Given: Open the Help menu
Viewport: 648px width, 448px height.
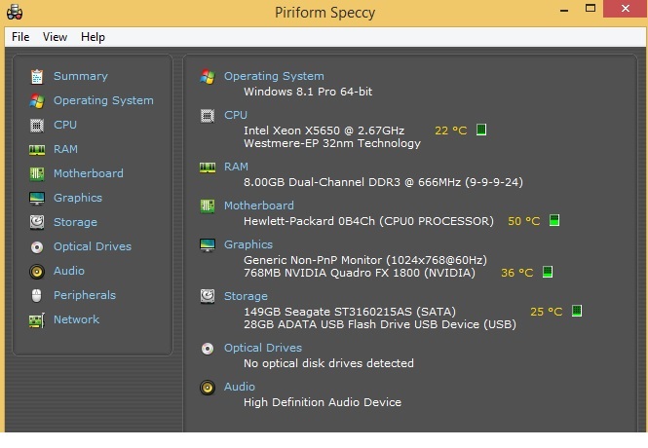Looking at the screenshot, I should (93, 37).
